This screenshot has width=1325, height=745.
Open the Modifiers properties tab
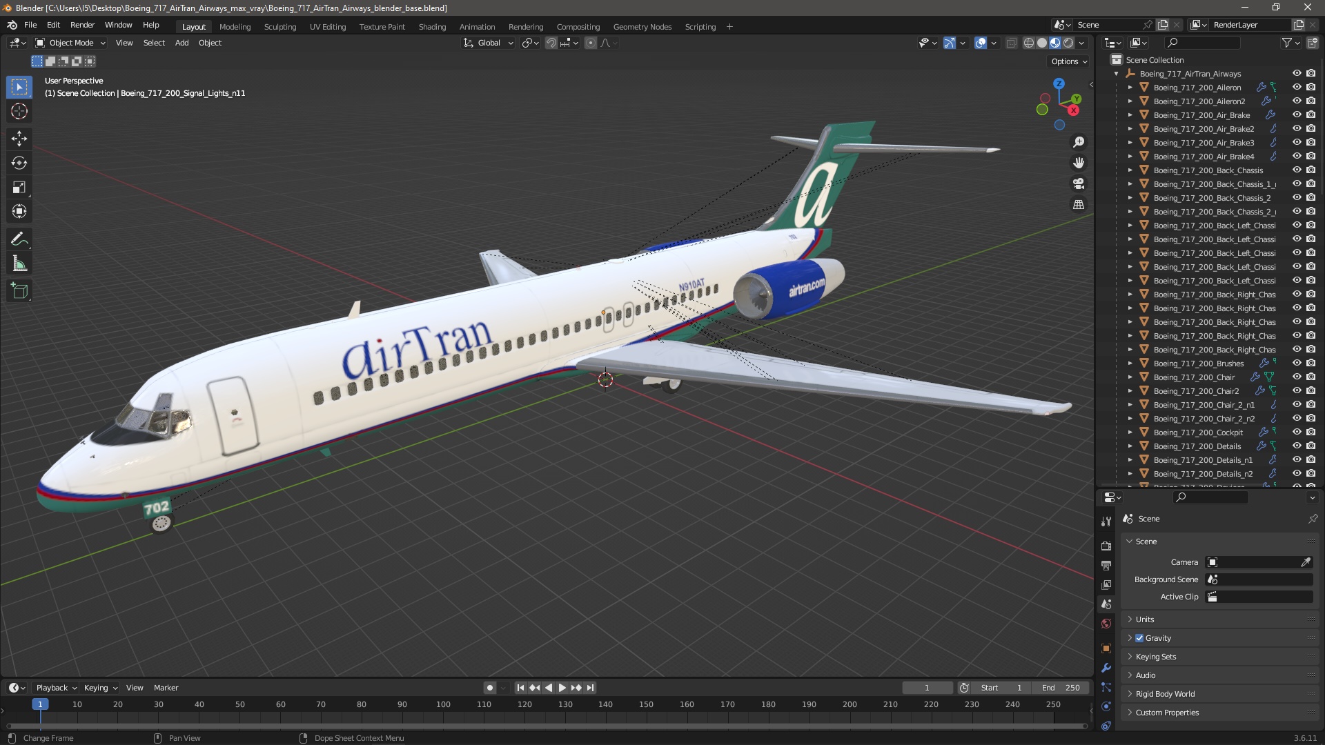[1106, 668]
